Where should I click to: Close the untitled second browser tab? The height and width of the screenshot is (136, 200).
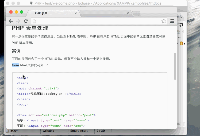pos(128,13)
